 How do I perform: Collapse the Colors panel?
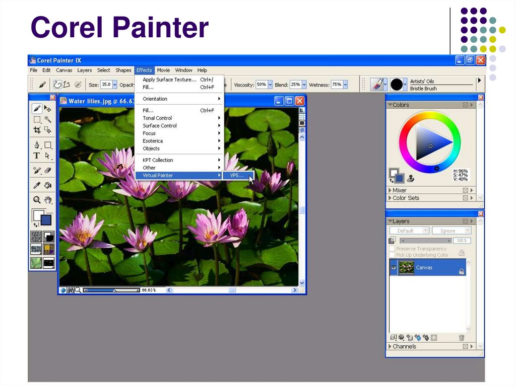(x=390, y=105)
